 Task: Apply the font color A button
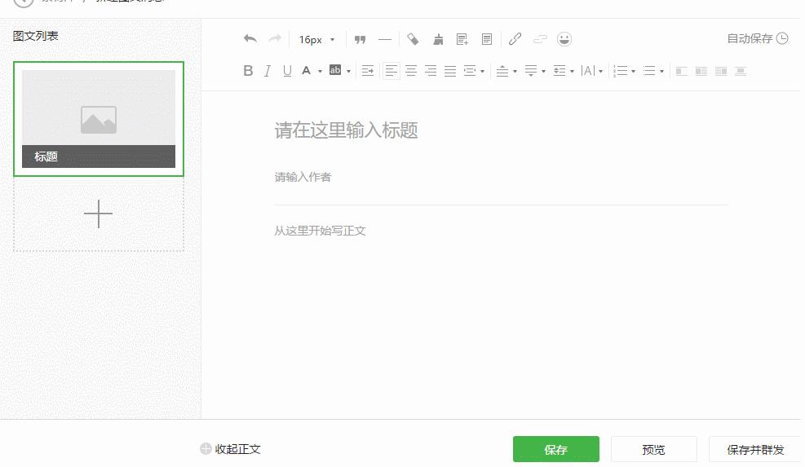[306, 71]
